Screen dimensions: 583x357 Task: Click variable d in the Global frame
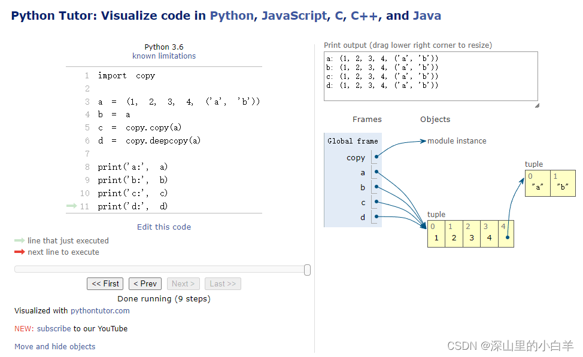[363, 217]
